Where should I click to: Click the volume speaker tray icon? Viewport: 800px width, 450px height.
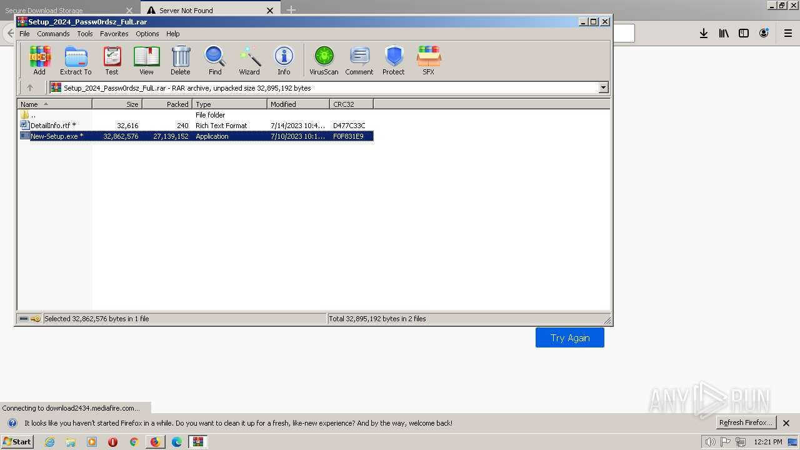pos(710,442)
